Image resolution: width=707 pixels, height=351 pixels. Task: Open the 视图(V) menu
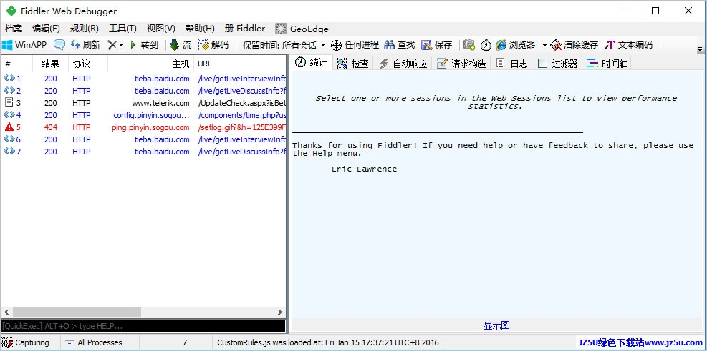coord(161,29)
